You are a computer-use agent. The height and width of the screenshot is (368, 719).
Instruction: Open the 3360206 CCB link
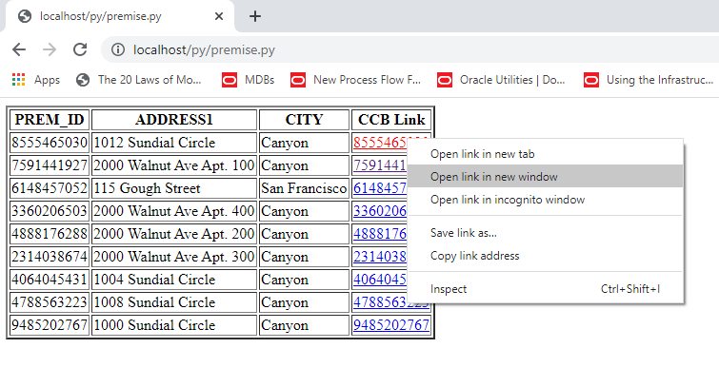380,211
